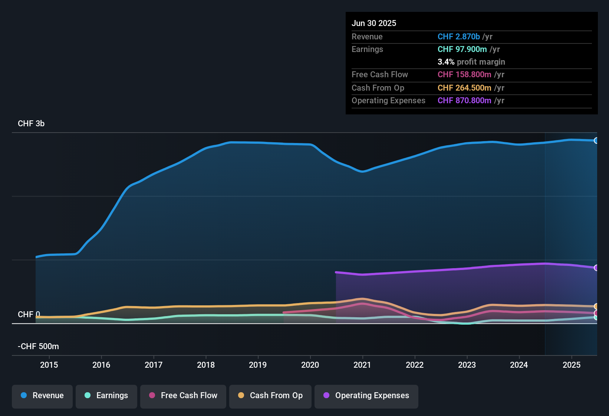This screenshot has width=609, height=416.
Task: Click the CHF 264.500m cash from op value
Action: point(464,88)
